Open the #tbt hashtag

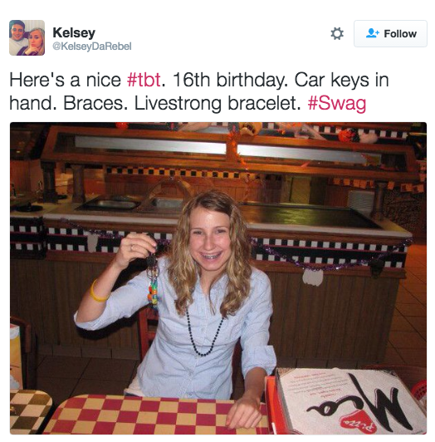pos(144,80)
